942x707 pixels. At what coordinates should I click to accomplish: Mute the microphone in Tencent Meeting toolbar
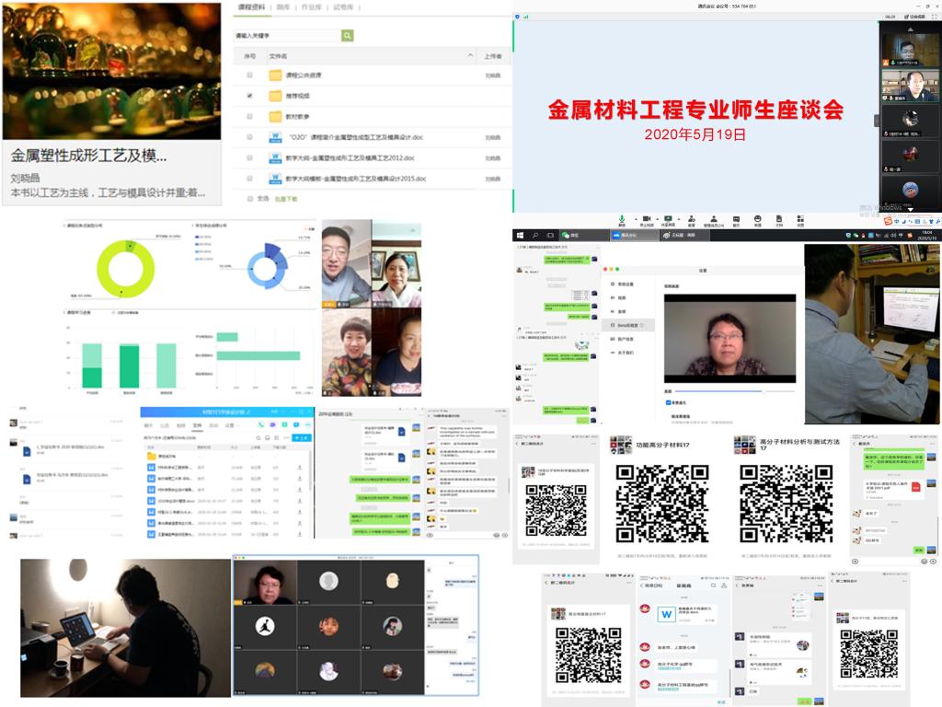click(622, 219)
